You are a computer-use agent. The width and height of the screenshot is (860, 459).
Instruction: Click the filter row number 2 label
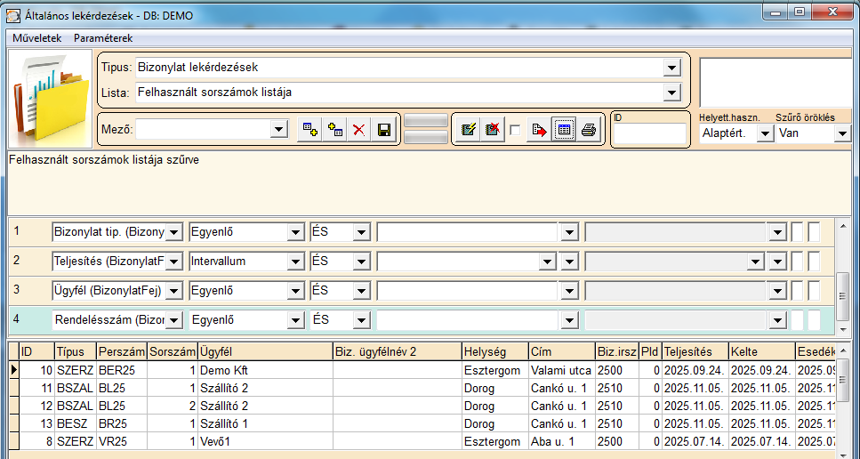(x=17, y=260)
